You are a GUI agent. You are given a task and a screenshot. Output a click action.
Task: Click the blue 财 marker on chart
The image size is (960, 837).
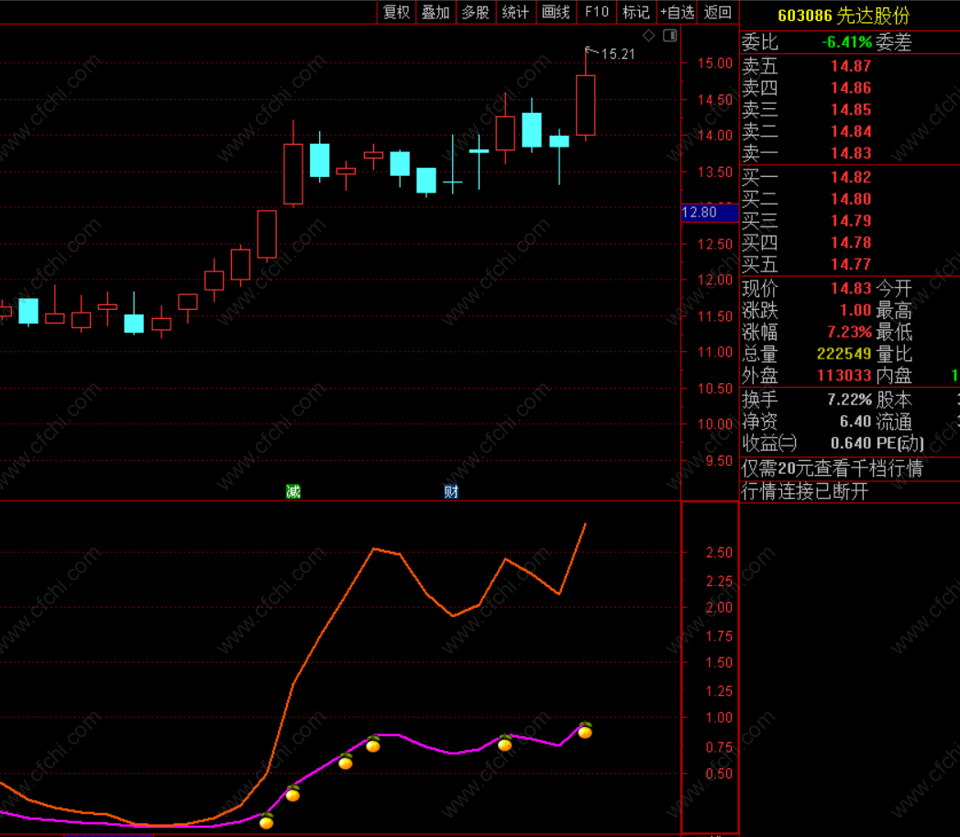[451, 491]
